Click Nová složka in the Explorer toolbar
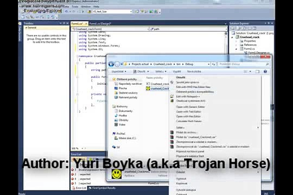The height and width of the screenshot is (195, 293). click(194, 72)
